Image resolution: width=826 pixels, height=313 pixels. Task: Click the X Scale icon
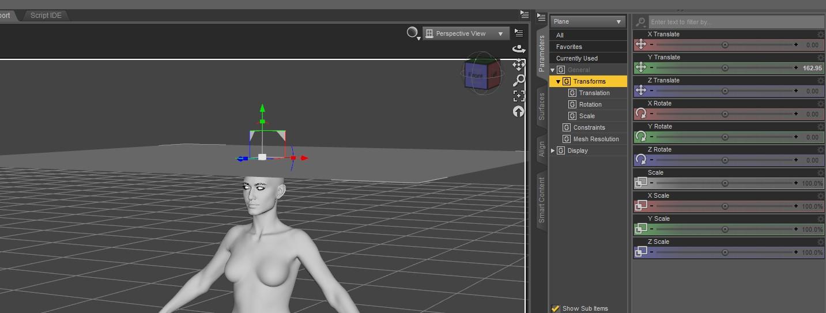point(640,206)
